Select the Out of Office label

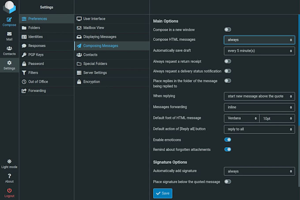[38, 81]
